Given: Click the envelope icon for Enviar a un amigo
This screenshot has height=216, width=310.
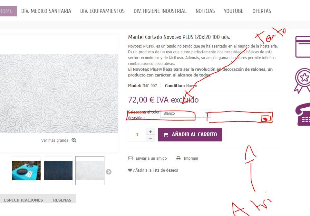Looking at the screenshot, I should point(130,158).
